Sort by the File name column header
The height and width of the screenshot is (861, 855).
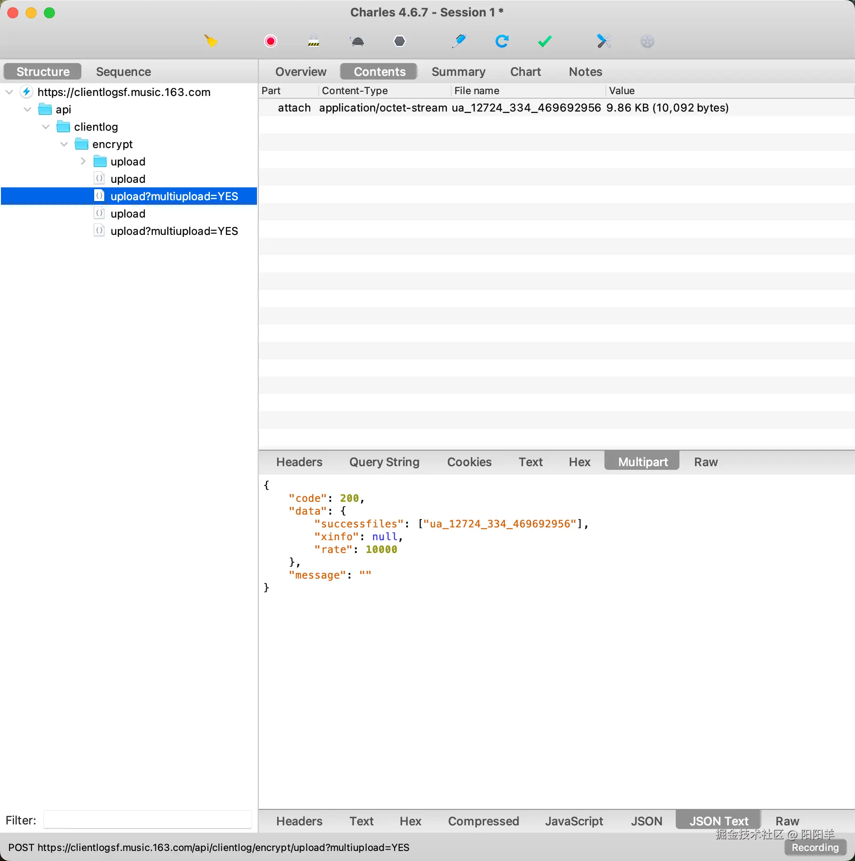529,90
